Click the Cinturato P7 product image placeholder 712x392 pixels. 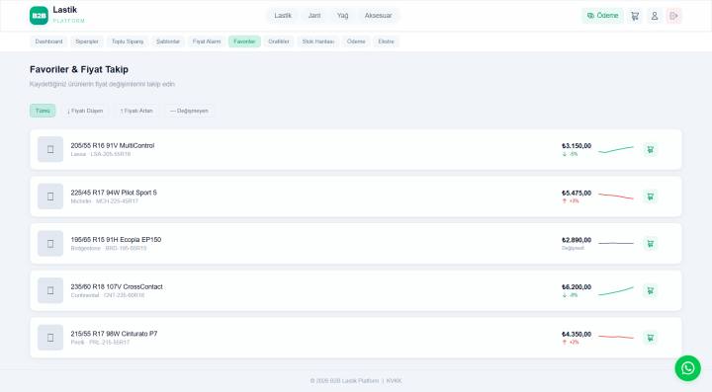click(50, 338)
